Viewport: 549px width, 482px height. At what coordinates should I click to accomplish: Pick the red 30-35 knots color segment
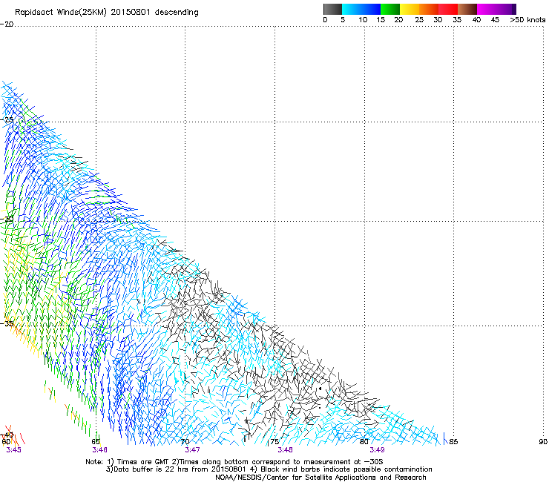[448, 9]
